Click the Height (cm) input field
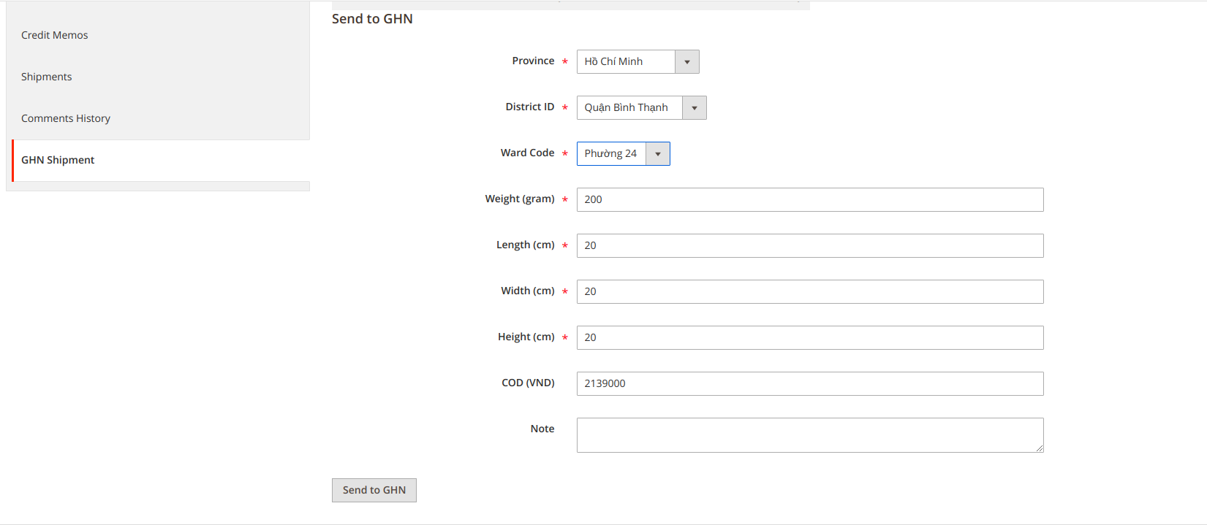The width and height of the screenshot is (1207, 525). [x=810, y=337]
